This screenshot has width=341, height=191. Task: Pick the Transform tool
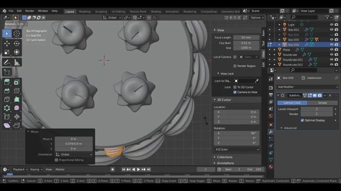(x=17, y=52)
